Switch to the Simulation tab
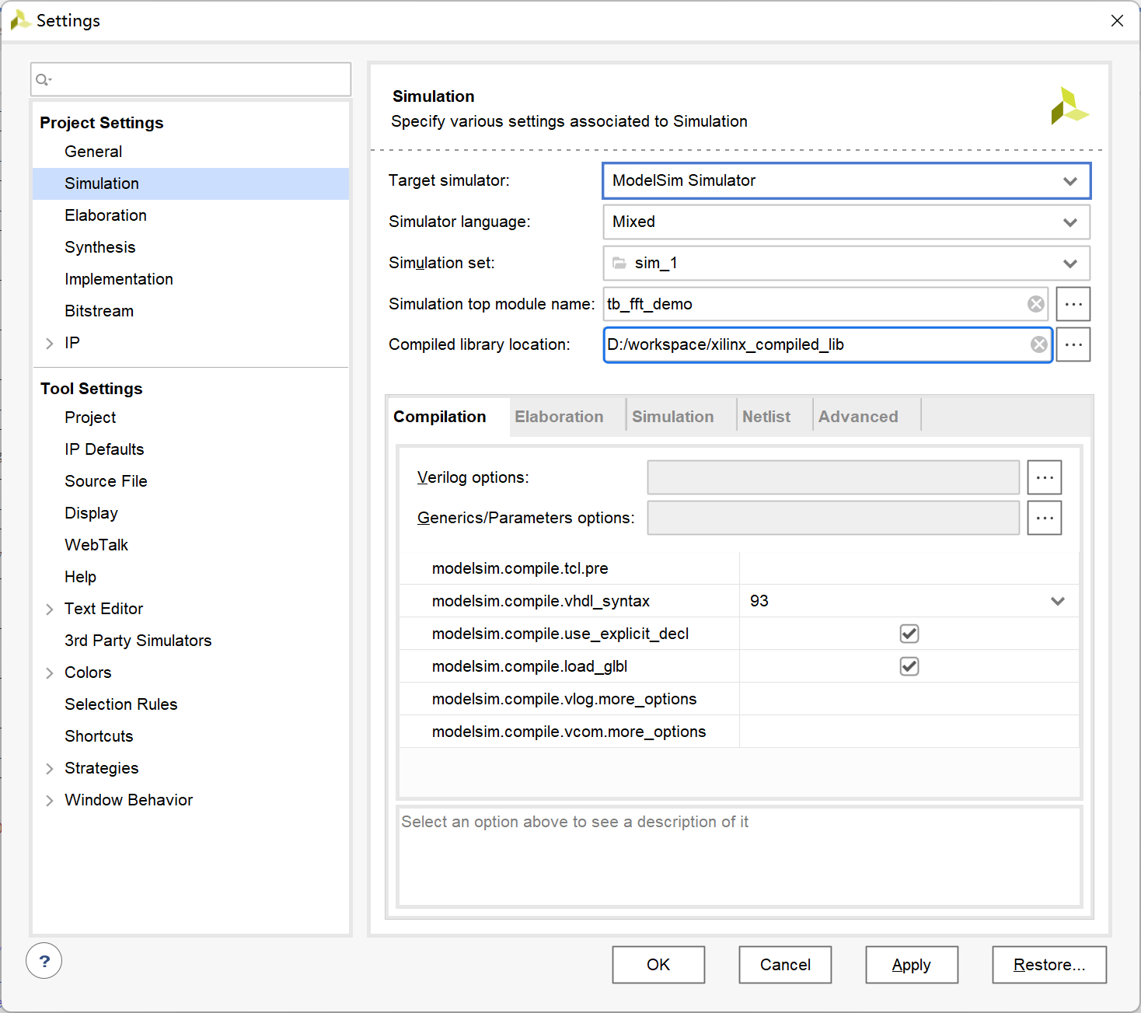Viewport: 1141px width, 1013px height. point(681,417)
